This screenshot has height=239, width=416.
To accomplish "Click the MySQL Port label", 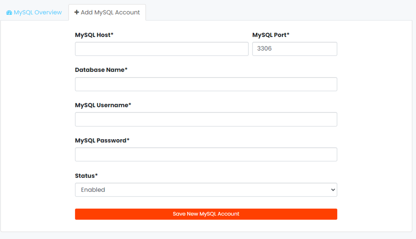I will pyautogui.click(x=271, y=35).
